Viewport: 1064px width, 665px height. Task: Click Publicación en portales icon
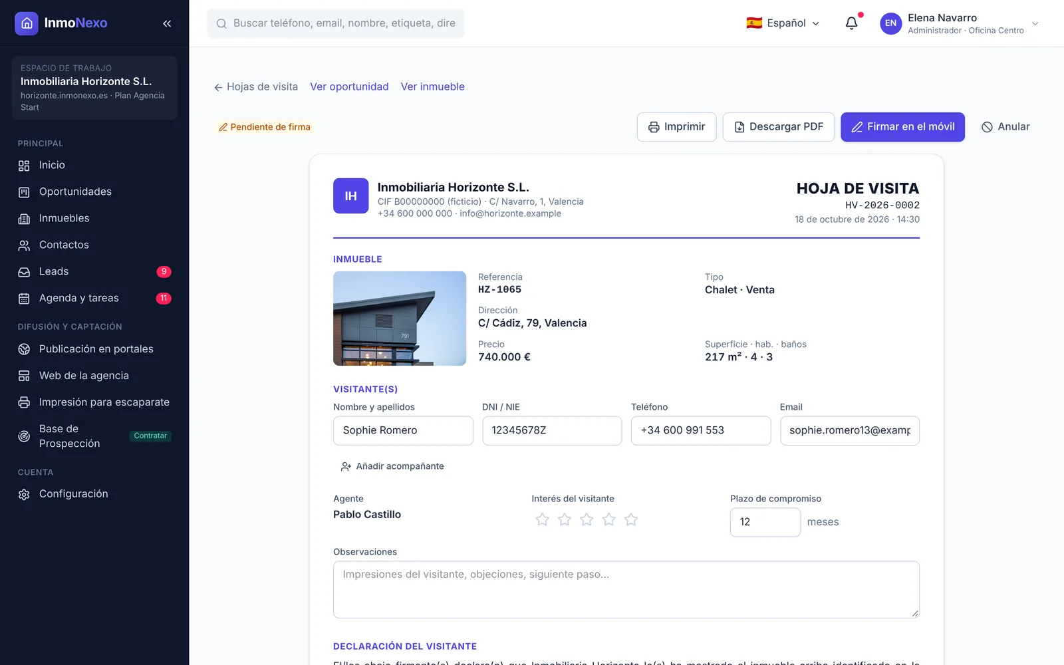pos(24,349)
